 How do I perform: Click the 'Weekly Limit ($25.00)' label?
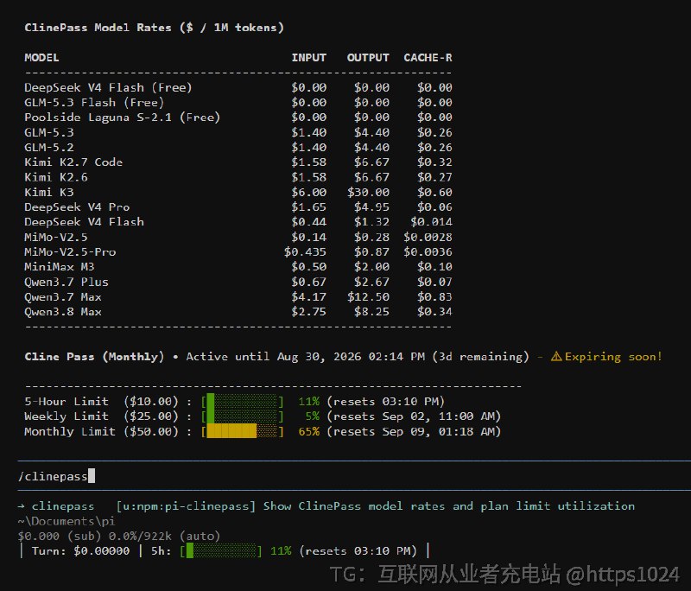[x=101, y=416]
